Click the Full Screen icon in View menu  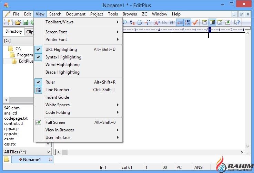(x=38, y=122)
